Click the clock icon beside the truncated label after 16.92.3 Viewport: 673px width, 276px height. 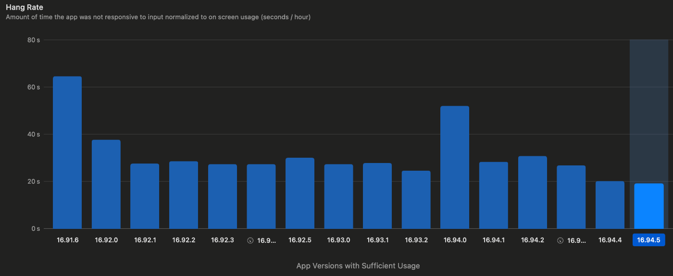click(250, 240)
